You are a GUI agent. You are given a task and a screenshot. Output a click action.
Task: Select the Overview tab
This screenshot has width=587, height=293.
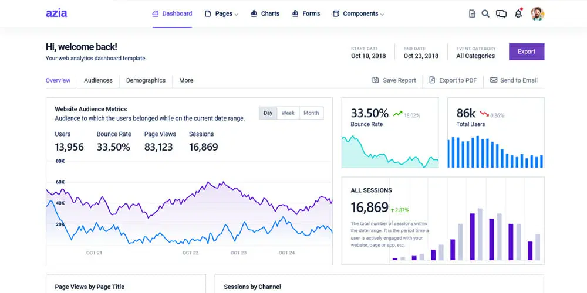(58, 80)
